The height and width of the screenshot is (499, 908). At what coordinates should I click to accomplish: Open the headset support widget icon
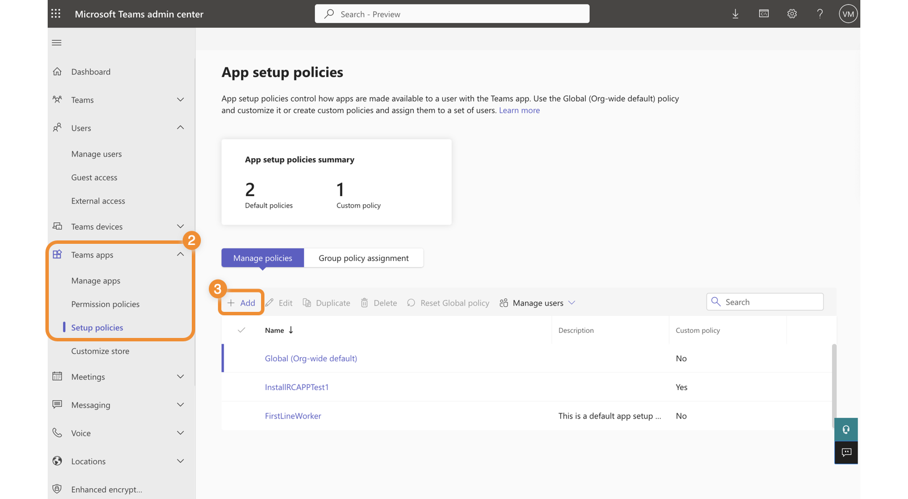pos(846,430)
